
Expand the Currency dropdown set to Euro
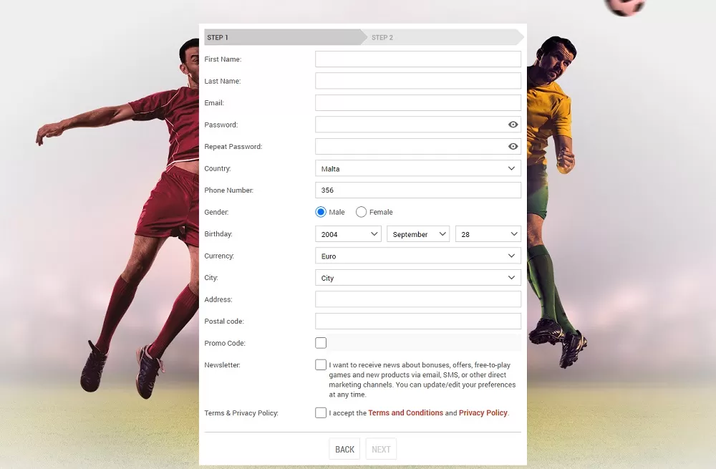pos(417,256)
